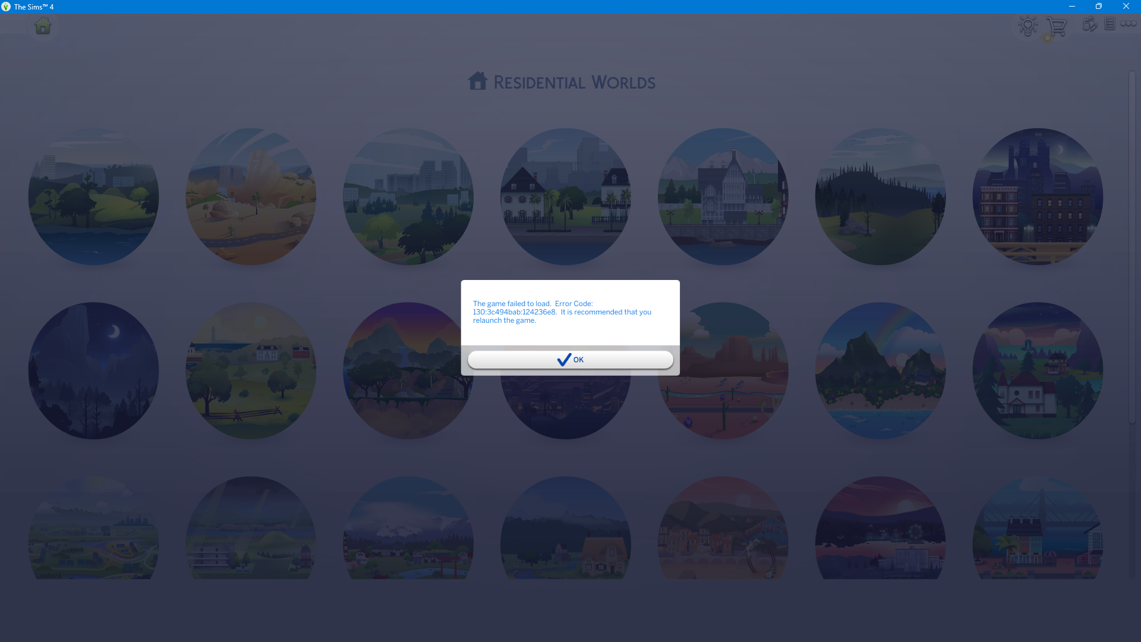Select the red sunset lake world
Image resolution: width=1141 pixels, height=642 pixels.
click(x=881, y=528)
